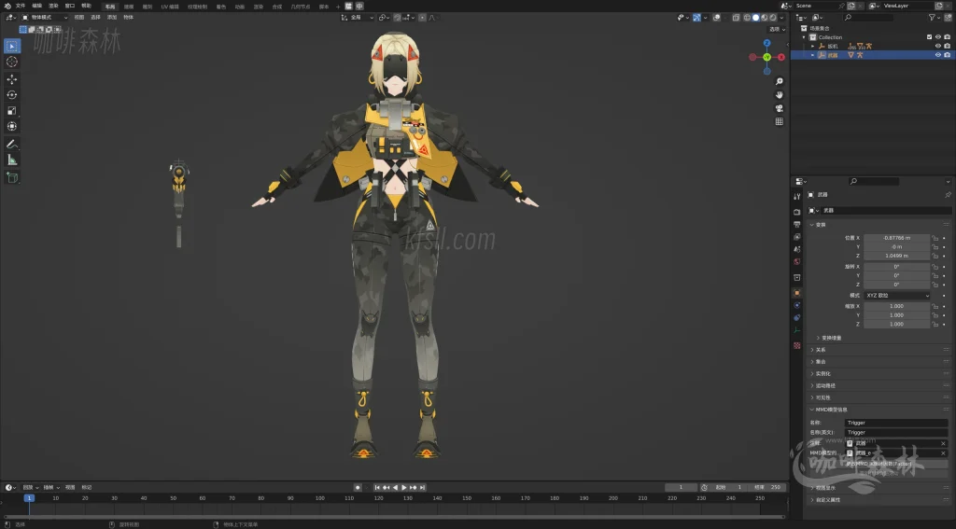Jump to the first frame in timeline

(x=377, y=488)
